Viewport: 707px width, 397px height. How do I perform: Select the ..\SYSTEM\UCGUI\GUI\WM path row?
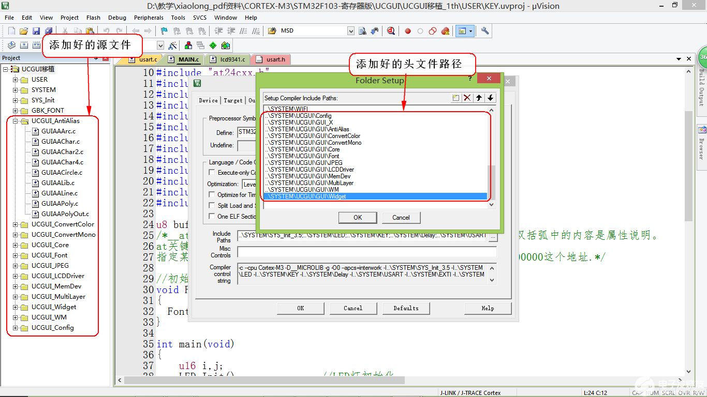pyautogui.click(x=376, y=190)
